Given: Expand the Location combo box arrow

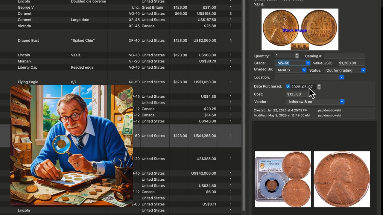Looking at the screenshot, I should point(341,77).
